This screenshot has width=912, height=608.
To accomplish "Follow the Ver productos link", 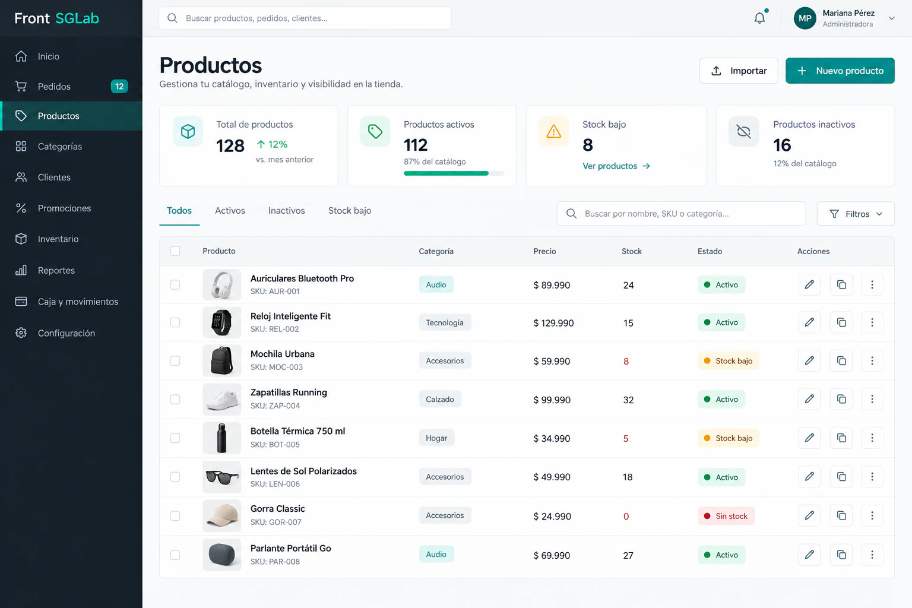I will pyautogui.click(x=616, y=166).
